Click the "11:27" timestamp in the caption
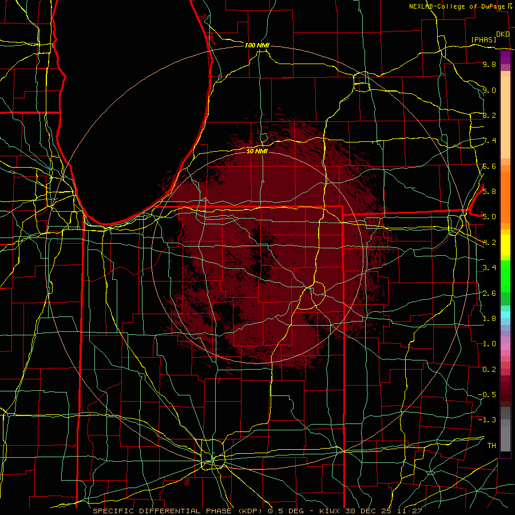Screen dimensions: 515x515 [x=409, y=511]
